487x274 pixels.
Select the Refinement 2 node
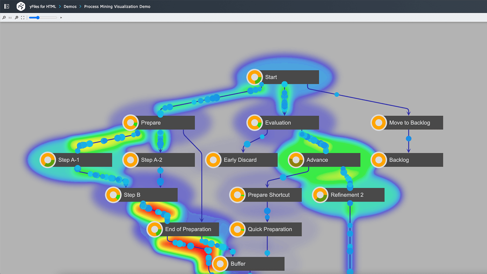348,195
